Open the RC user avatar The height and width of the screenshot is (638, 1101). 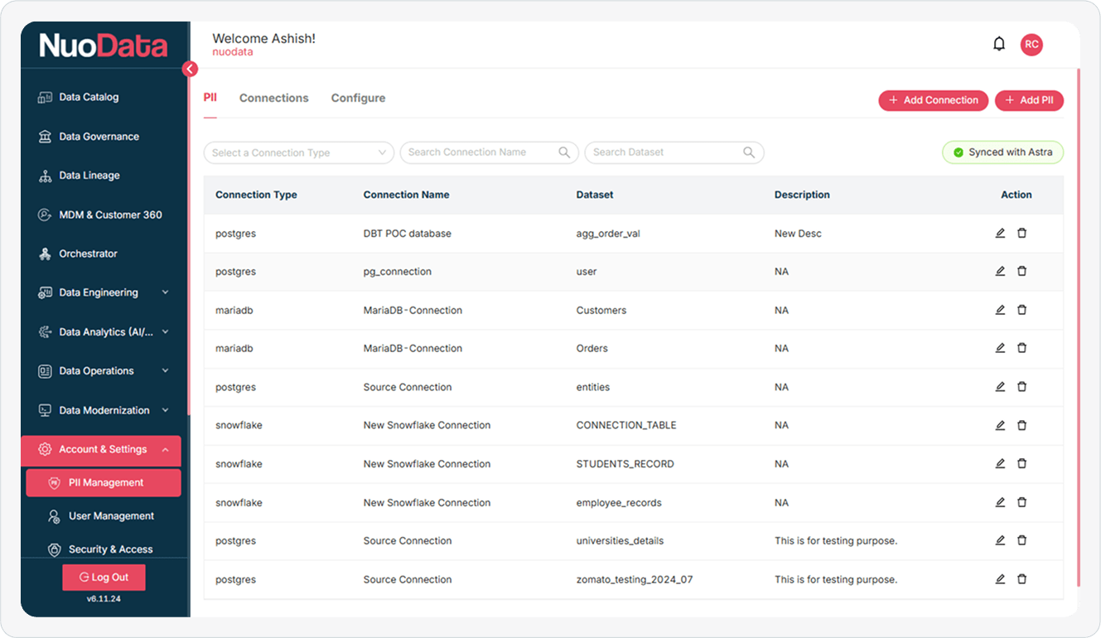(x=1031, y=45)
